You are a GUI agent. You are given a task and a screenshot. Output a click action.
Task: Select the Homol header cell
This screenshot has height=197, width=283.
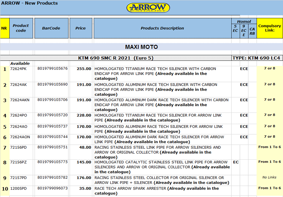click(x=244, y=21)
